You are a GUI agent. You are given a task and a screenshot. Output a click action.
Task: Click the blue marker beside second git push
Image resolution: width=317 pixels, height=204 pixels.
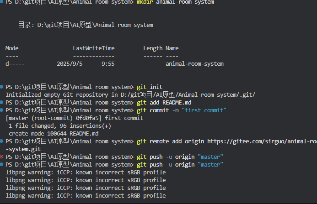click(x=1, y=164)
